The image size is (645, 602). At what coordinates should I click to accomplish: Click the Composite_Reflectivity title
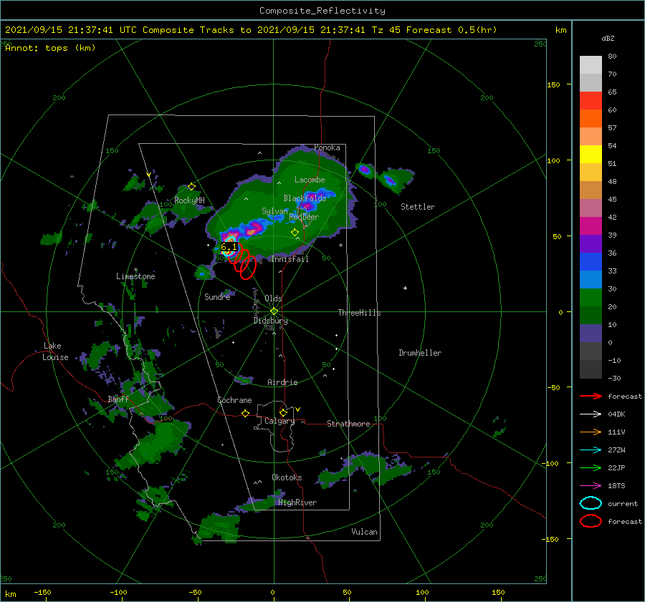click(322, 11)
